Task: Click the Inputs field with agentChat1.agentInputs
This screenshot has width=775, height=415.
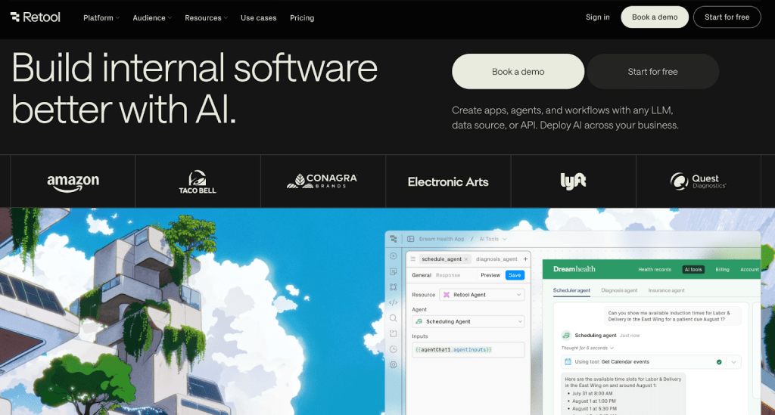Action: [x=468, y=350]
